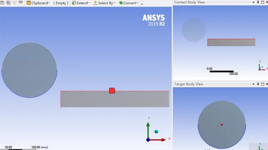Viewport: 268px width, 150px height.
Task: Click the first selection-mode icon in toolbar
Action: (2, 2)
